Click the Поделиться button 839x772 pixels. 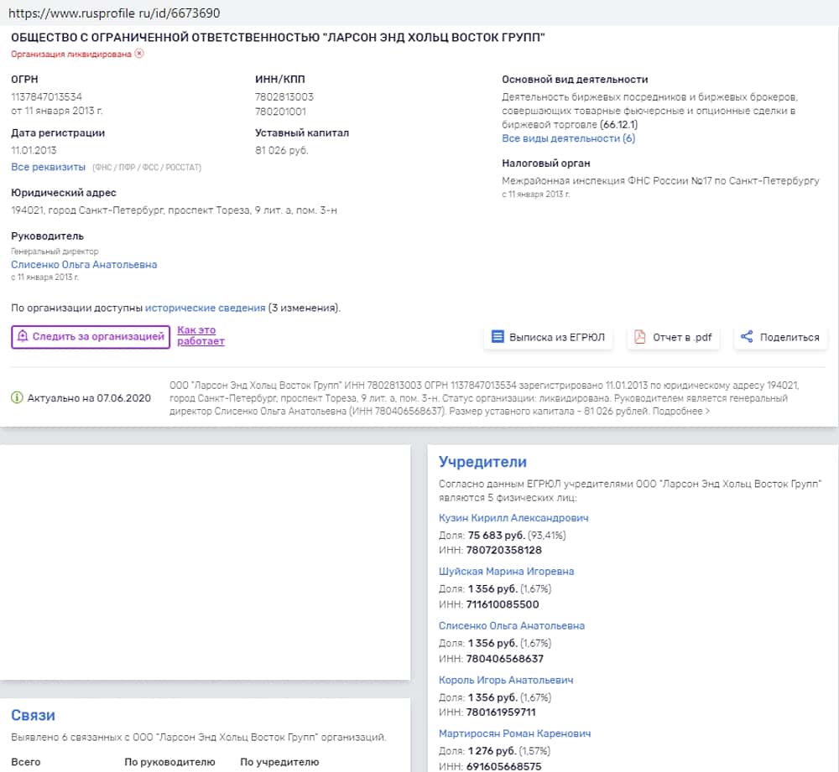pyautogui.click(x=780, y=337)
